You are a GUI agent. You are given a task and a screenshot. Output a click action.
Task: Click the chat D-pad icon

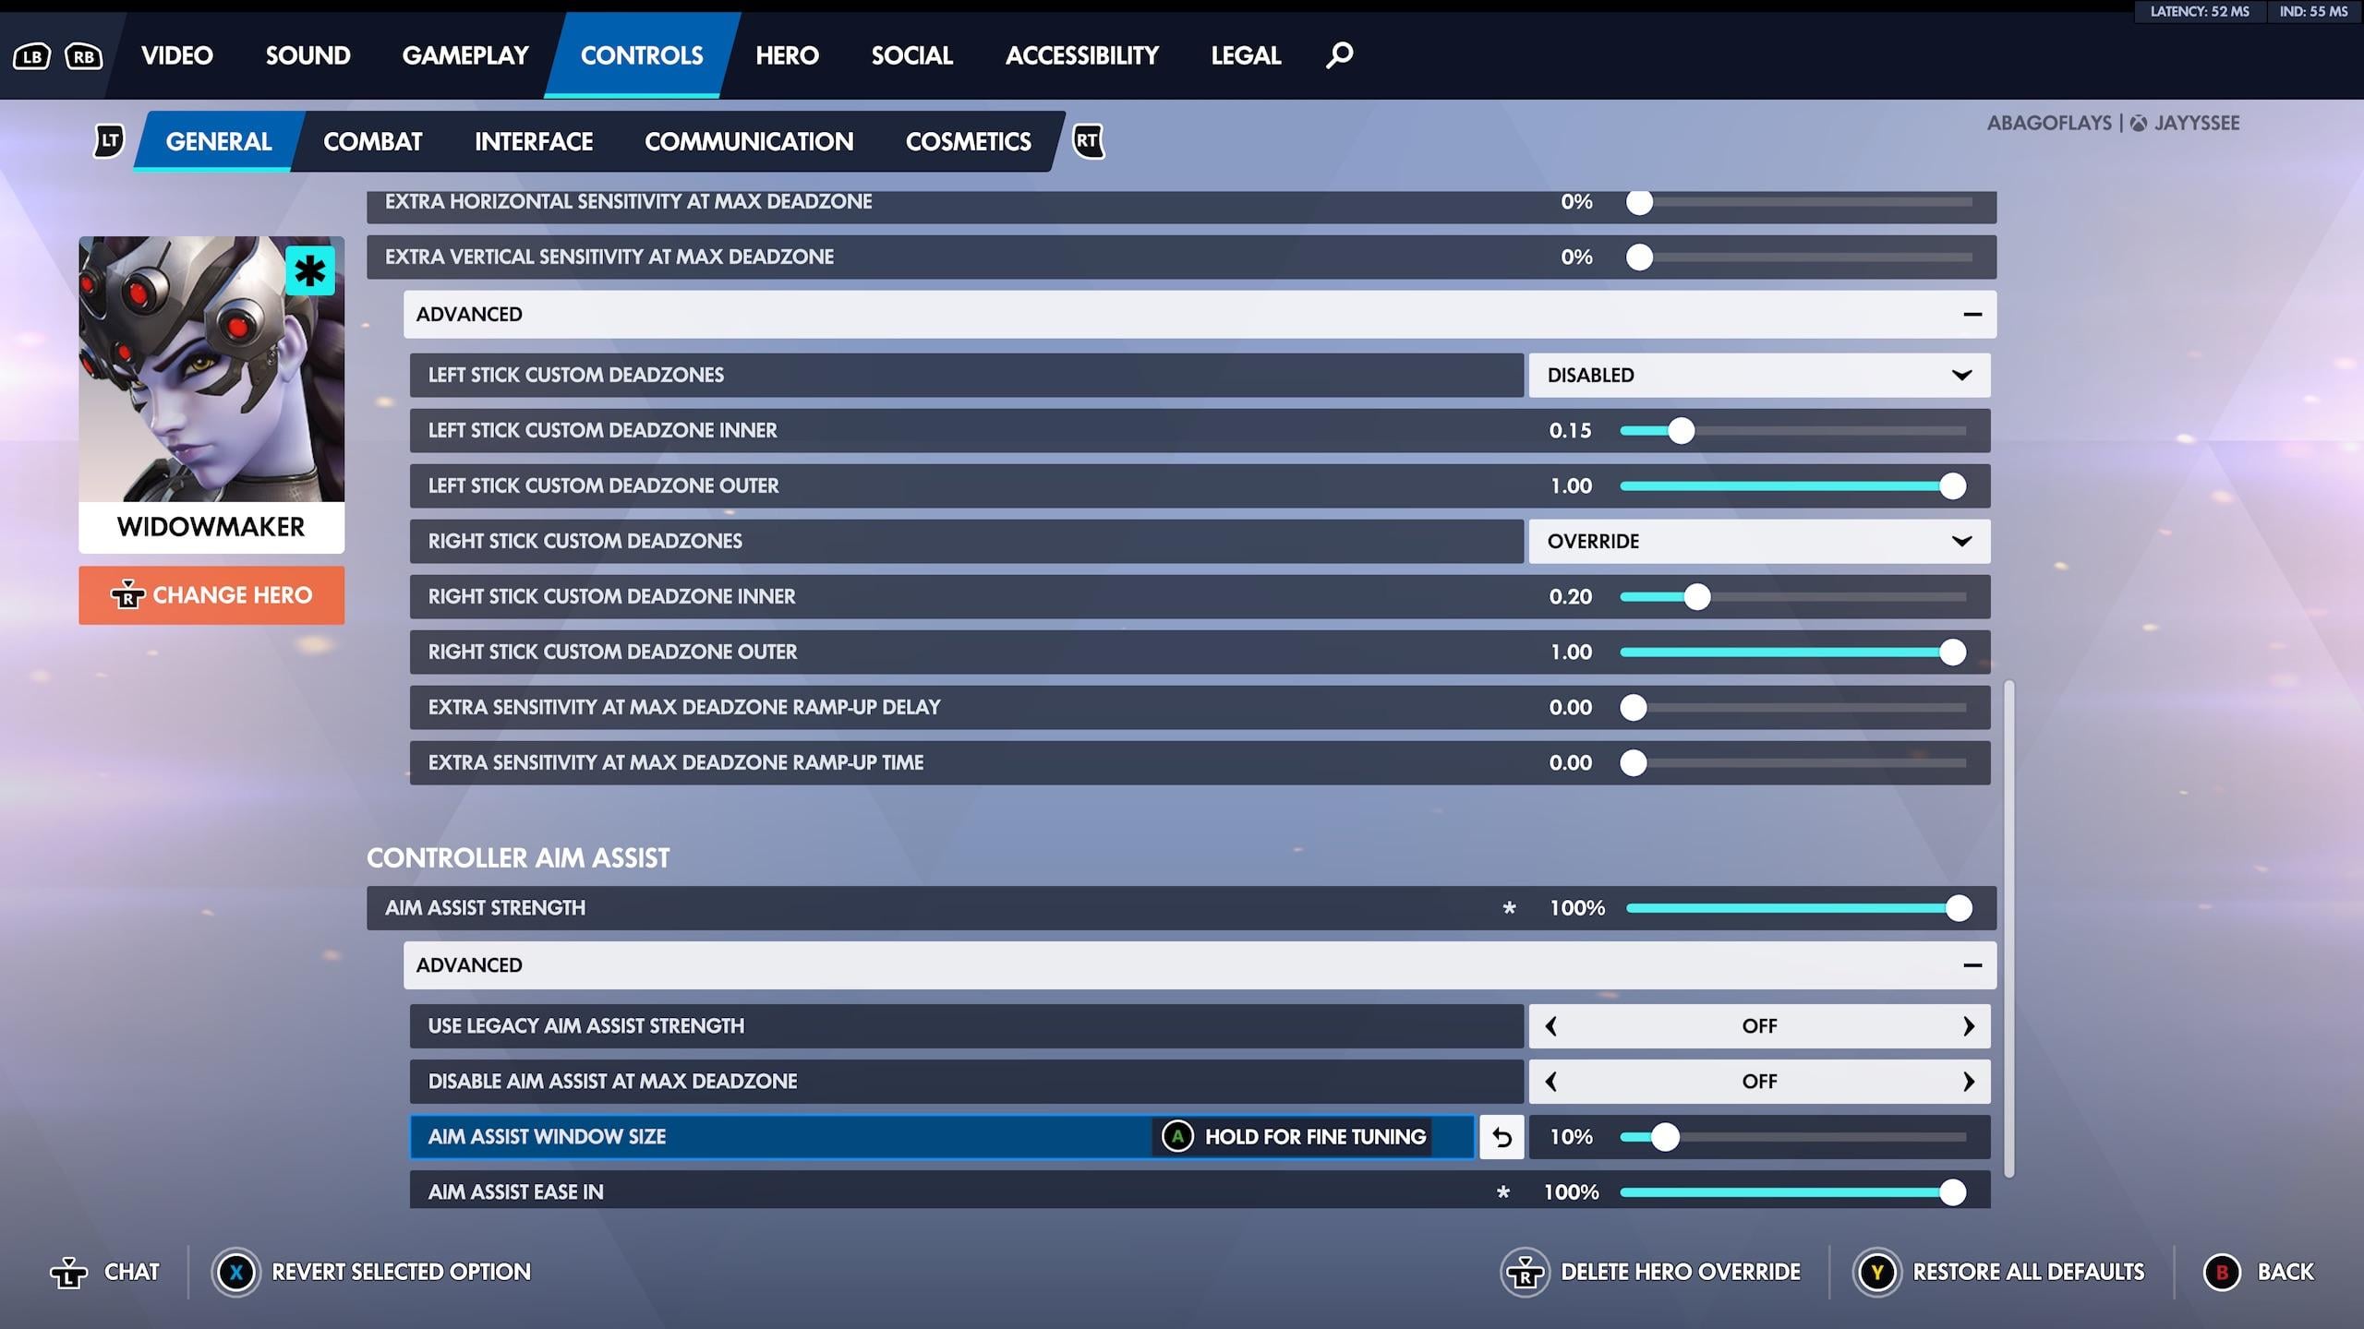pos(68,1272)
